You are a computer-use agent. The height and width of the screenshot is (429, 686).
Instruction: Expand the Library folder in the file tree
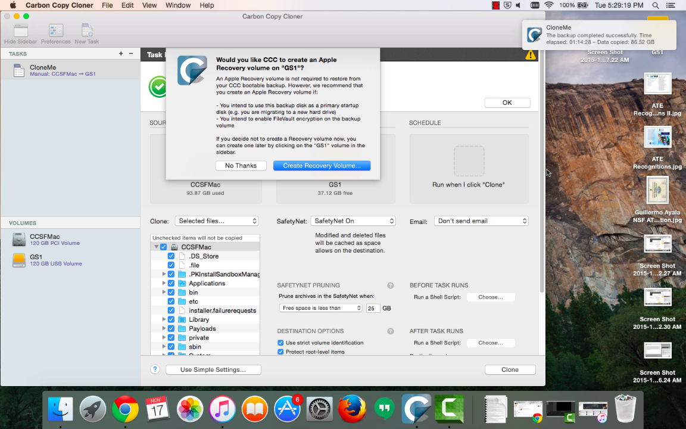(164, 319)
